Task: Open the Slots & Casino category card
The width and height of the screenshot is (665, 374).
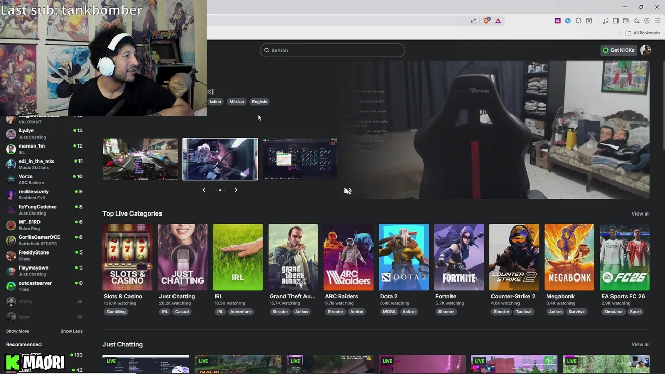Action: (x=128, y=257)
